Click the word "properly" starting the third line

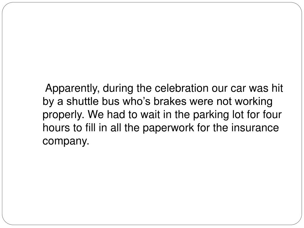tap(64, 115)
